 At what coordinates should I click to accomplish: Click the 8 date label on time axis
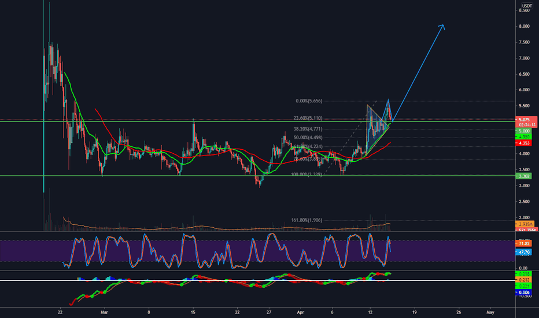149,312
